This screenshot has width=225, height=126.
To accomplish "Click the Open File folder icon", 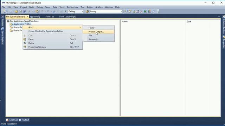I will (17, 11).
